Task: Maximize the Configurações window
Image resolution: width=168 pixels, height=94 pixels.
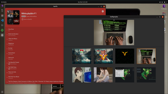Action: 160,17
